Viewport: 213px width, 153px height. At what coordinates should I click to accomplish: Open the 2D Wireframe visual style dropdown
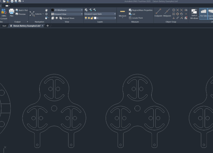(x=67, y=10)
